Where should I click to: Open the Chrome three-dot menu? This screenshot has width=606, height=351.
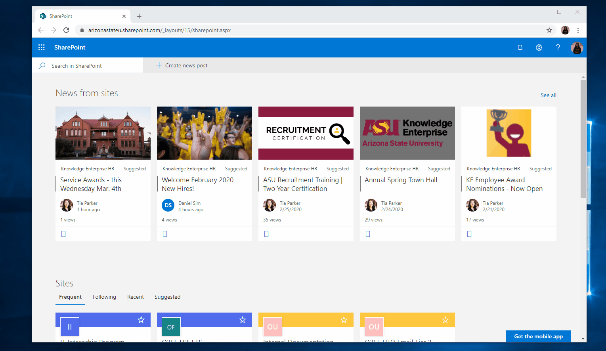[x=578, y=30]
